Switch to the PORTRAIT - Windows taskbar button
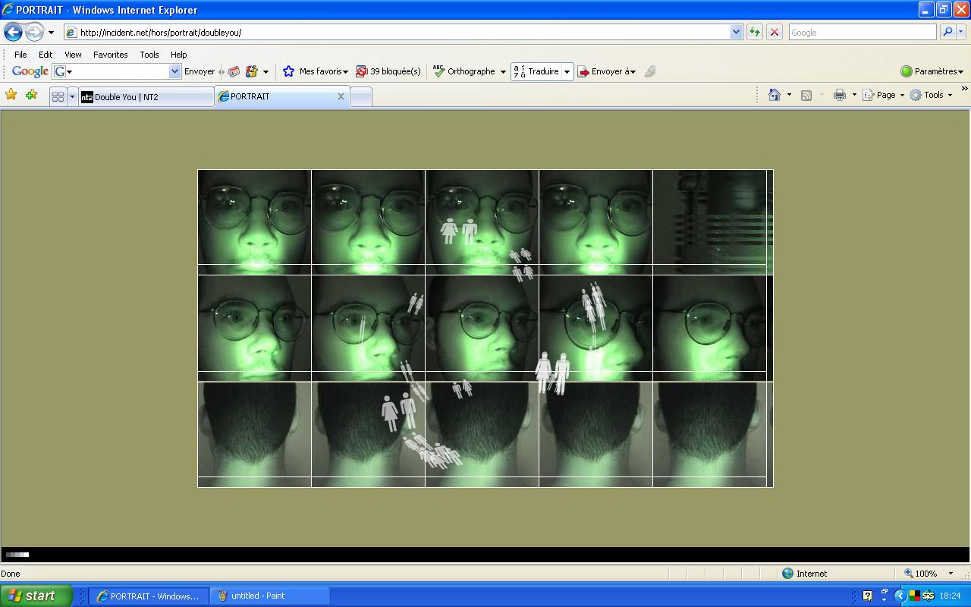Screen dimensions: 971x607 click(x=147, y=596)
